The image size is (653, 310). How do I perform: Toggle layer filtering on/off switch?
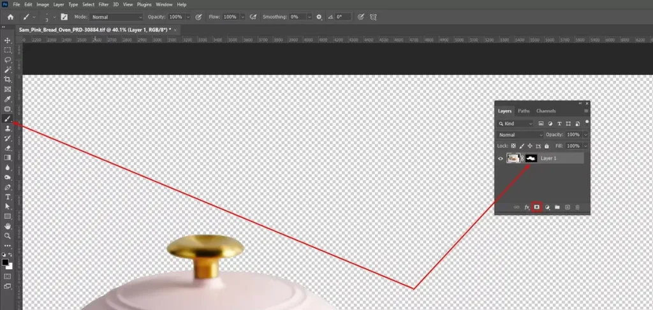(x=587, y=122)
